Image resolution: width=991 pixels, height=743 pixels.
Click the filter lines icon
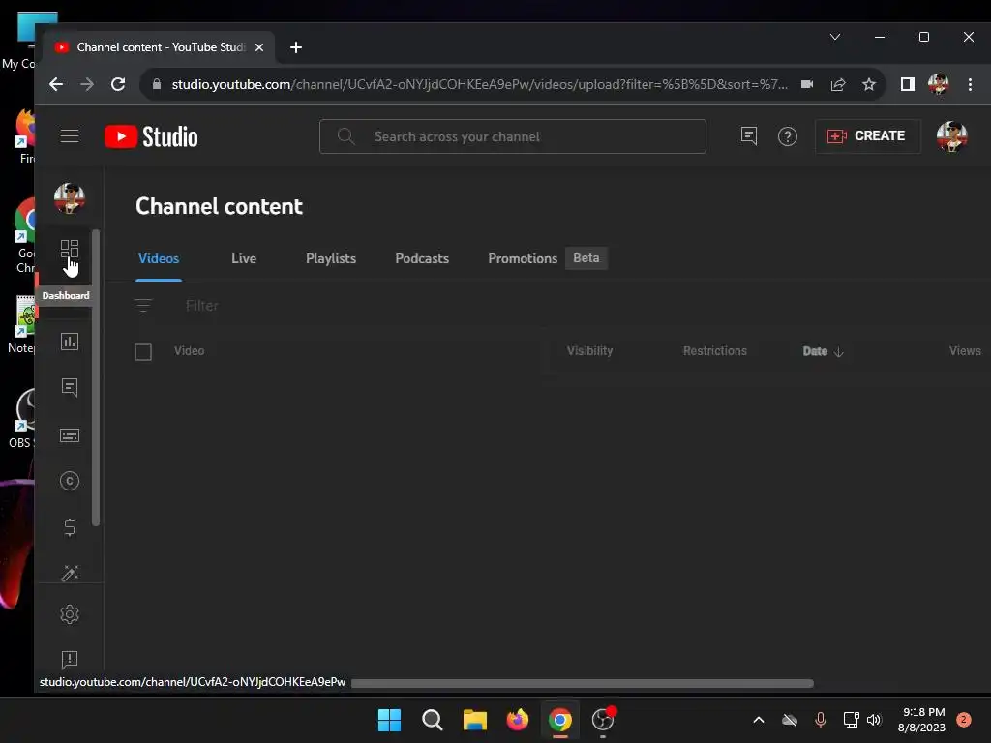[x=143, y=305]
